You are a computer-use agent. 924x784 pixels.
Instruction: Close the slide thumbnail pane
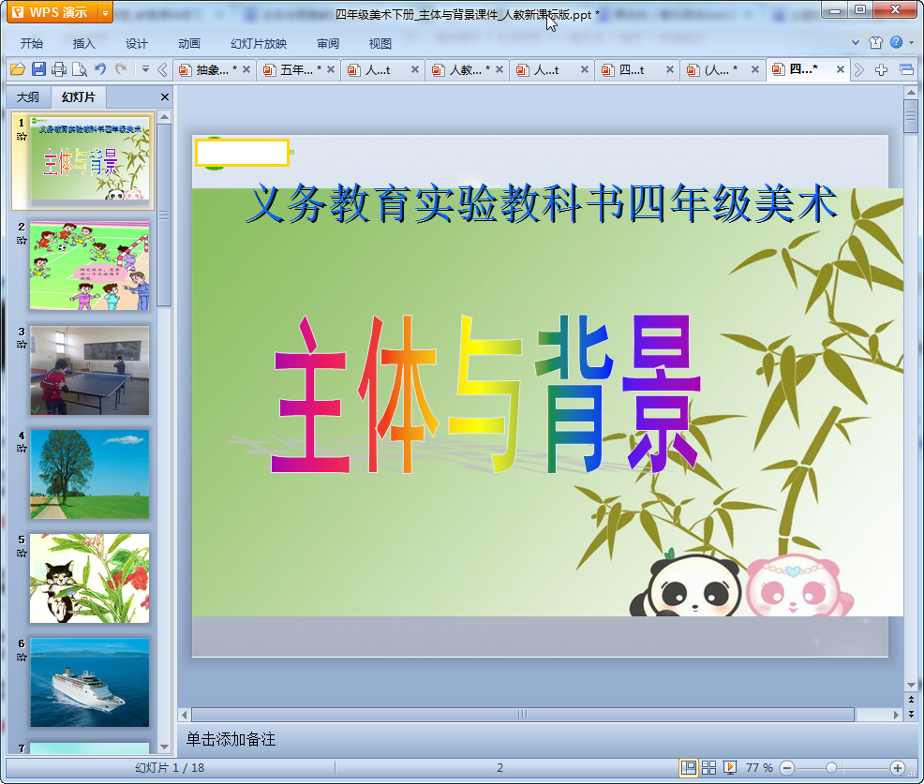[x=165, y=96]
